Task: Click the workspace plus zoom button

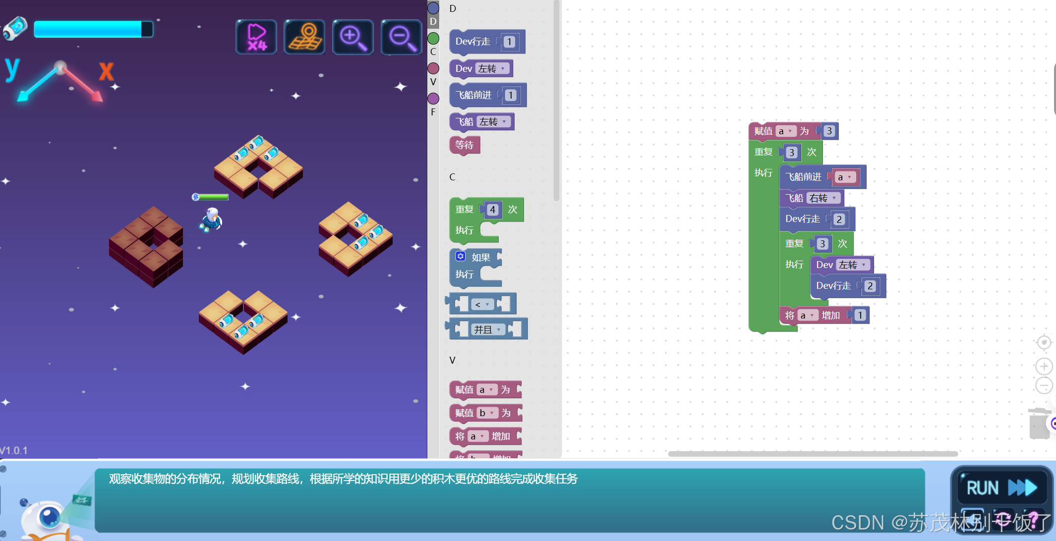Action: (x=1044, y=367)
